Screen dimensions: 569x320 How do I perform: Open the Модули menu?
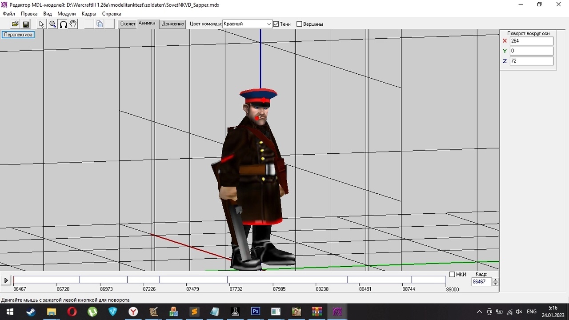click(67, 14)
